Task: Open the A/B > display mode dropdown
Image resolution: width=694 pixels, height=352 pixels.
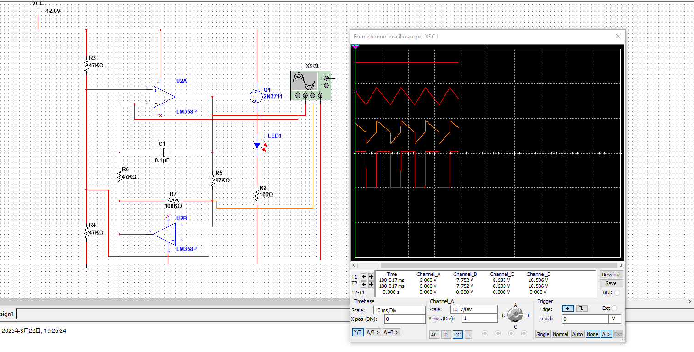Action: [x=372, y=333]
